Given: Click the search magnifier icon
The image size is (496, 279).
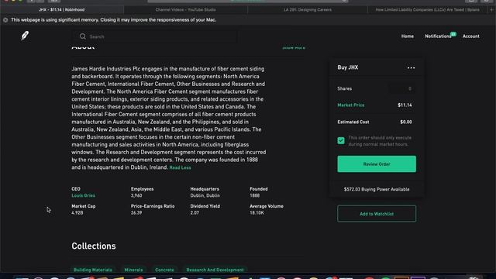Looking at the screenshot, I should pos(83,36).
